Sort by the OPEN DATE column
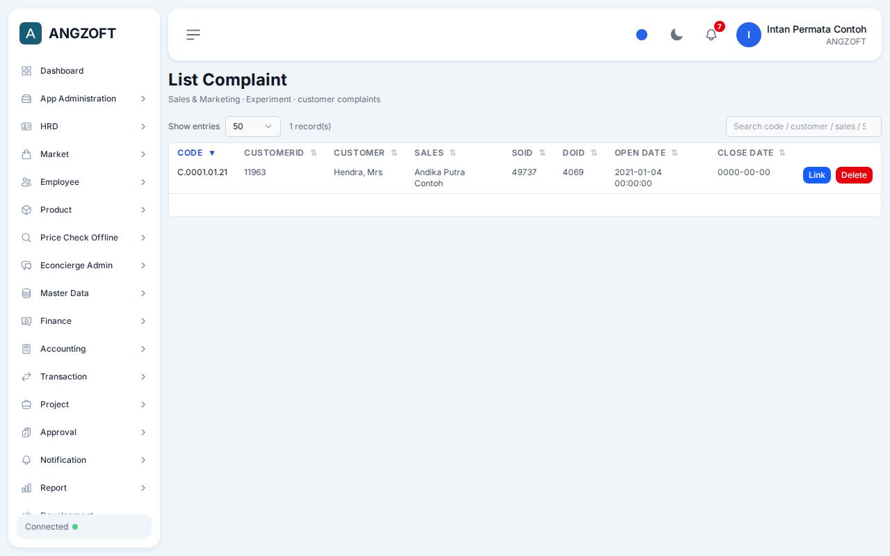The height and width of the screenshot is (556, 890). pos(646,153)
